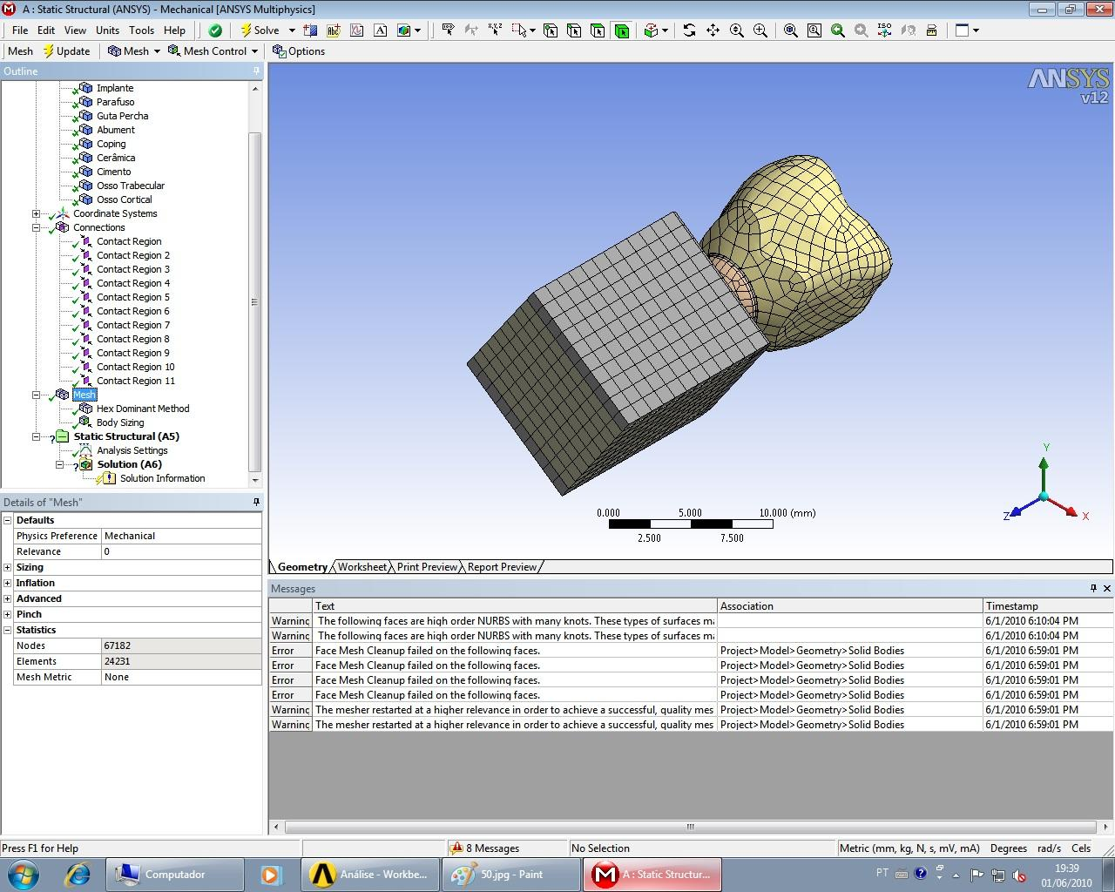The height and width of the screenshot is (892, 1115).
Task: Click the green checkmark toolbar icon
Action: [x=215, y=30]
